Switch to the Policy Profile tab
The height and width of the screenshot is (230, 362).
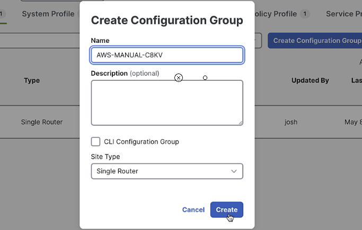tap(276, 14)
